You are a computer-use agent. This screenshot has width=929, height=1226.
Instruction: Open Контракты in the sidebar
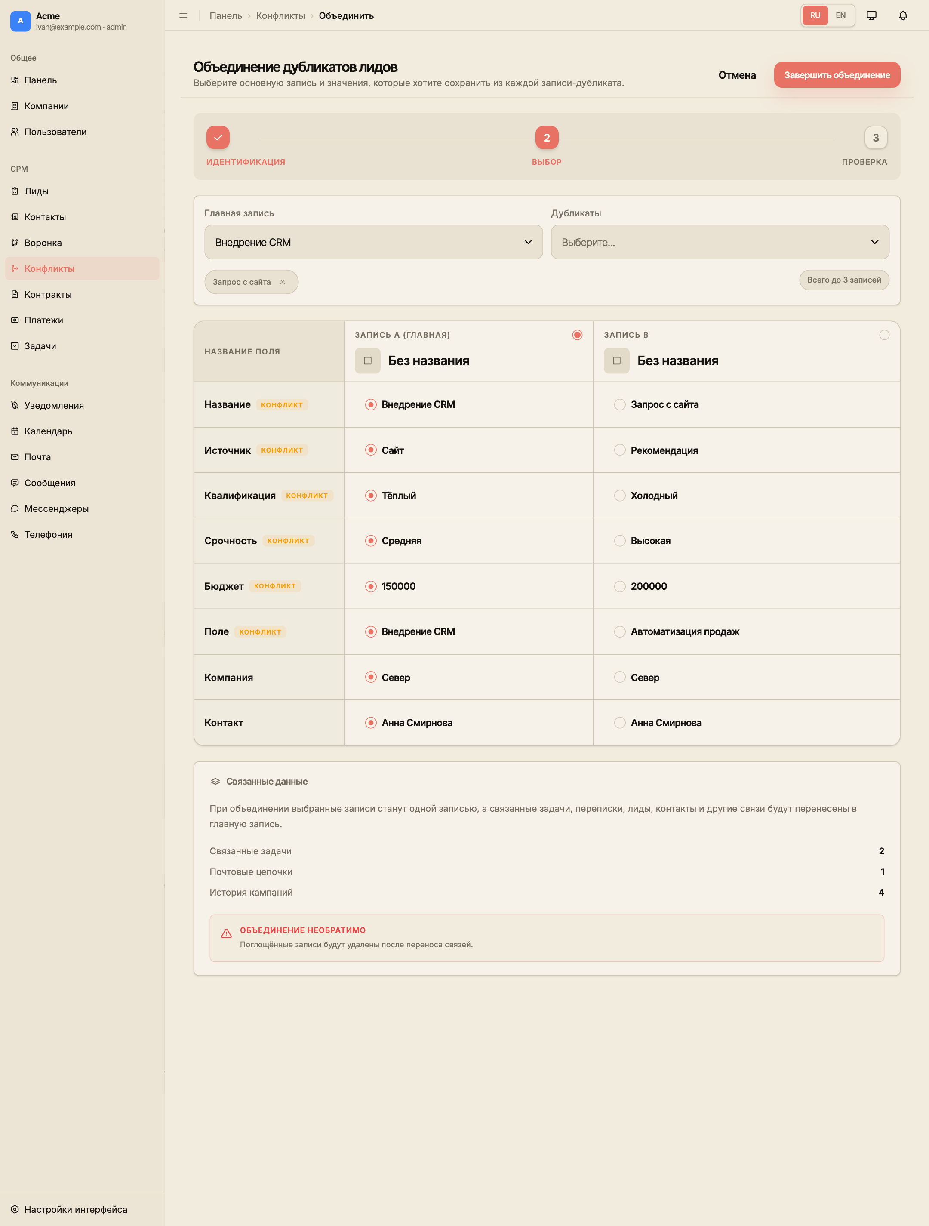(x=82, y=294)
